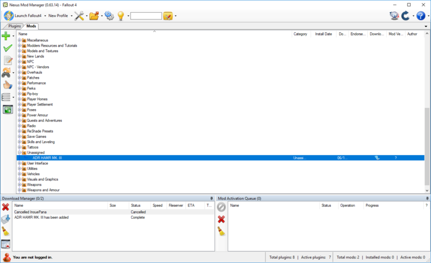Open the folders toolbar icon
The height and width of the screenshot is (263, 431).
[94, 16]
